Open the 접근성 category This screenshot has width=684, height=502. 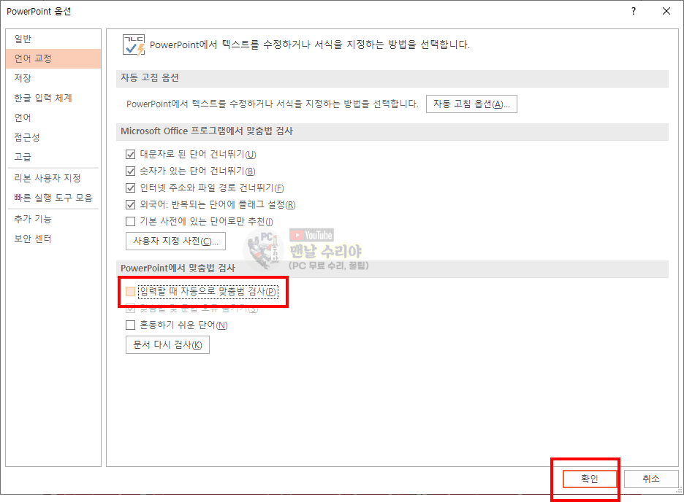(x=53, y=137)
